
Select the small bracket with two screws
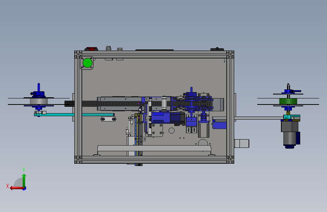point(108,119)
